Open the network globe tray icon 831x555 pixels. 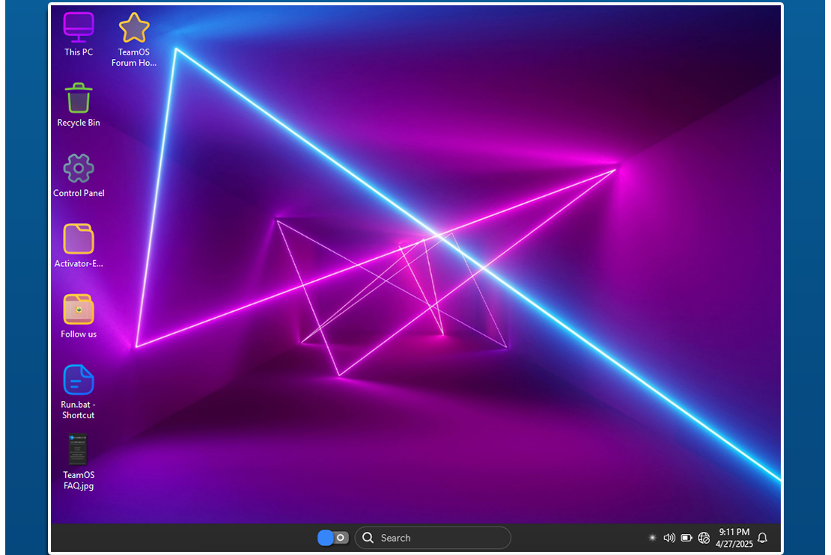pos(704,538)
